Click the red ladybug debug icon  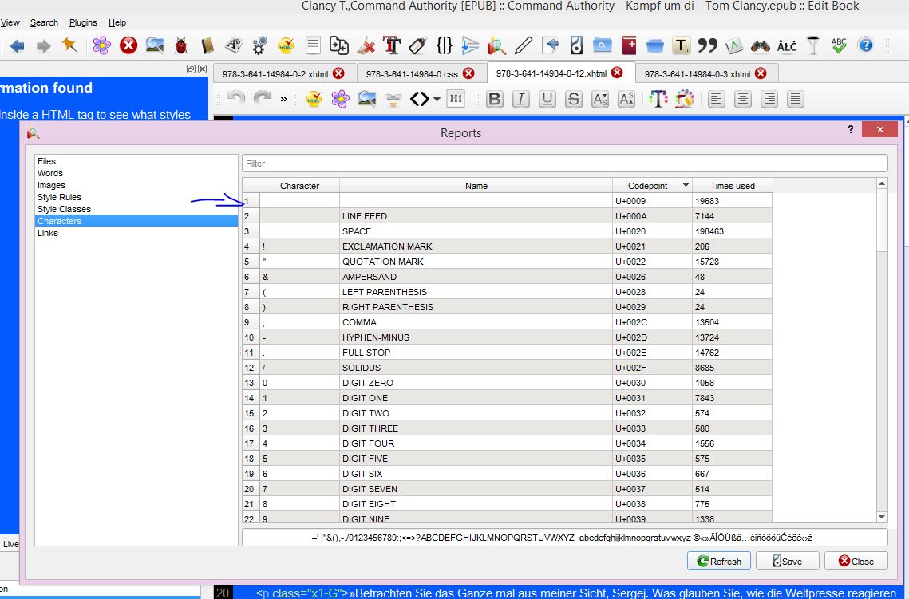[181, 45]
